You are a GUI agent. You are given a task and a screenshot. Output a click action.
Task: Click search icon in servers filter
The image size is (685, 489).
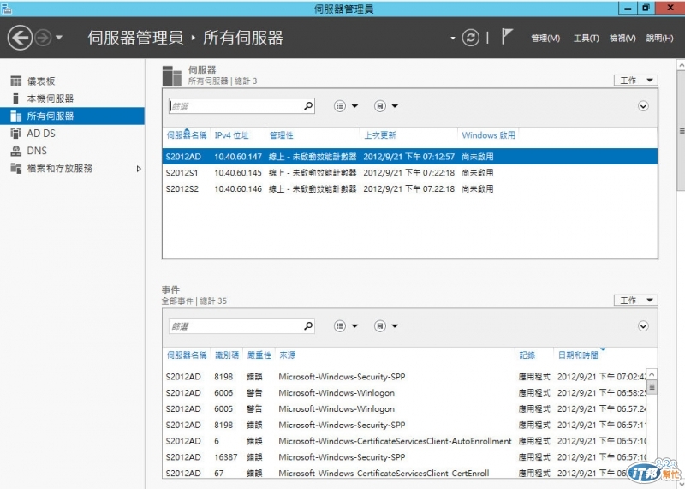tap(308, 105)
